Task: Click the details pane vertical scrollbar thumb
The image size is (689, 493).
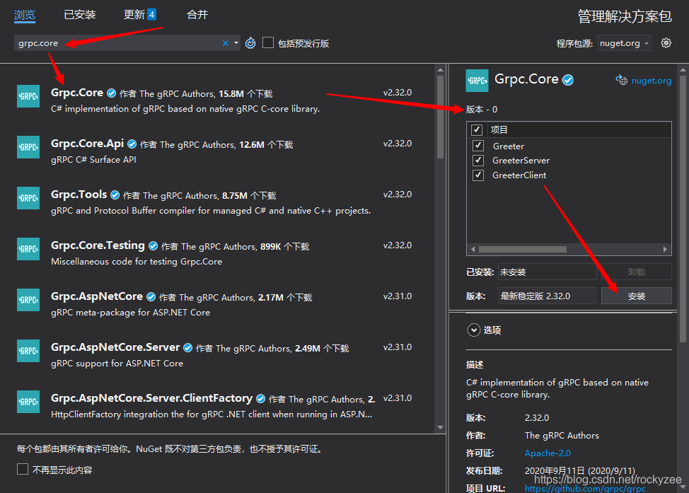Action: click(x=683, y=208)
